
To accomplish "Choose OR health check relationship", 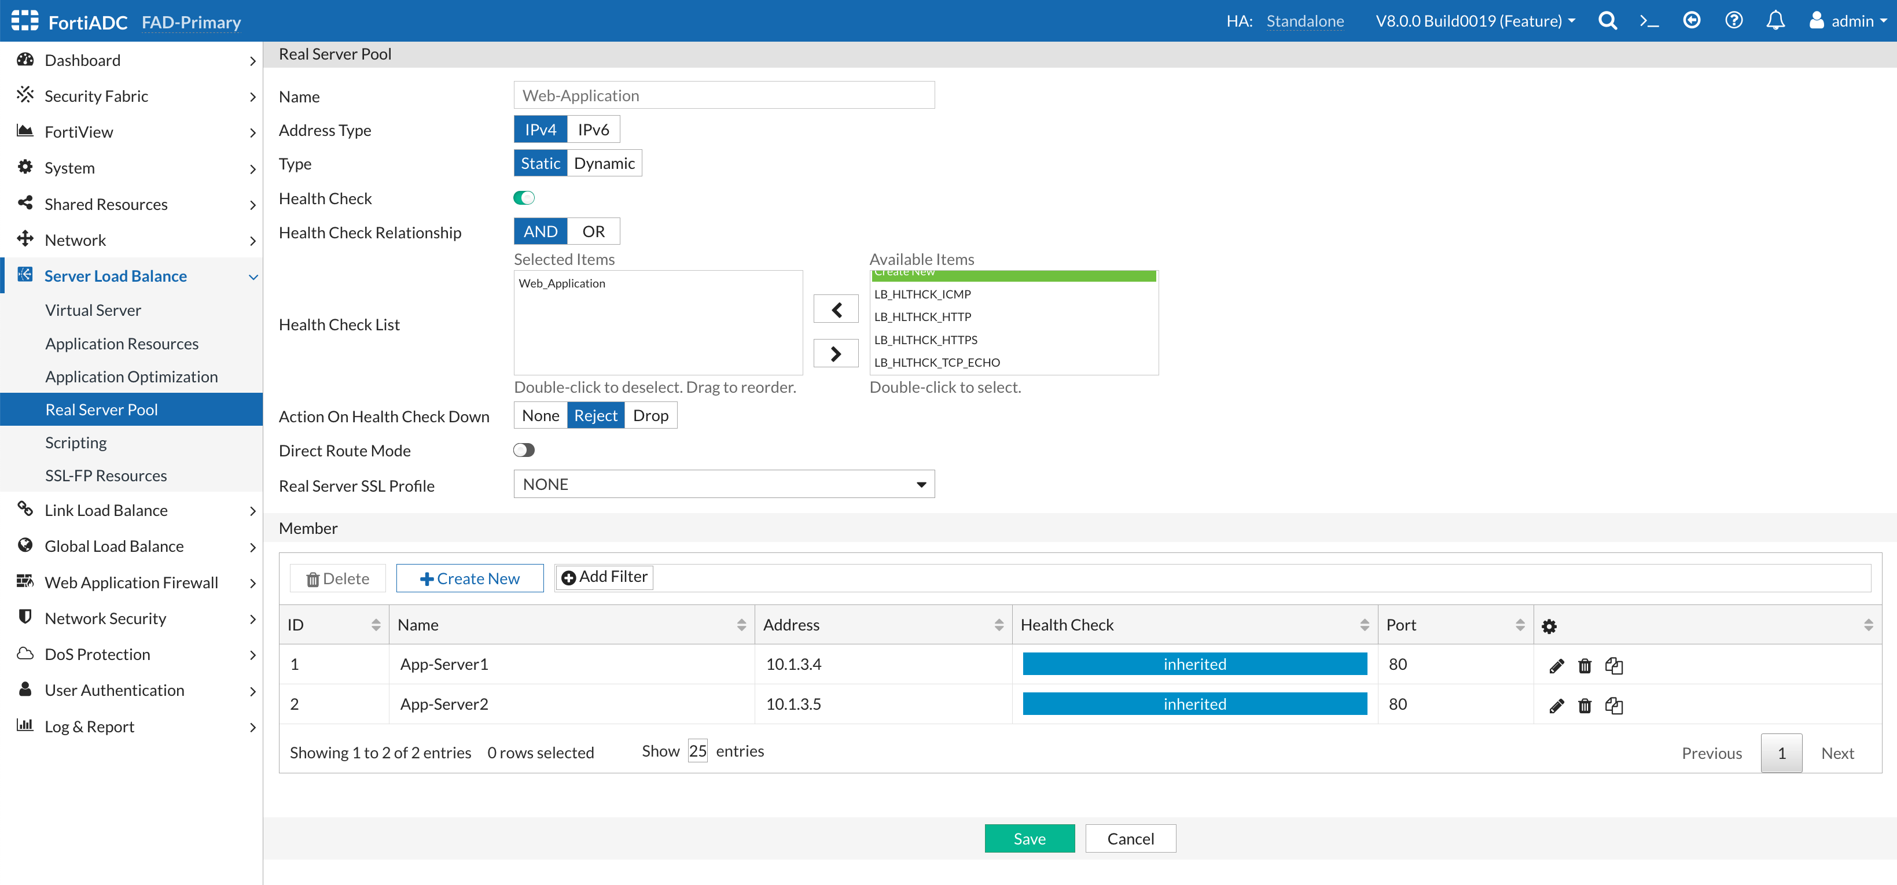I will tap(593, 231).
